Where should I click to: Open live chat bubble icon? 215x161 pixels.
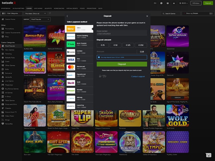tap(208, 155)
